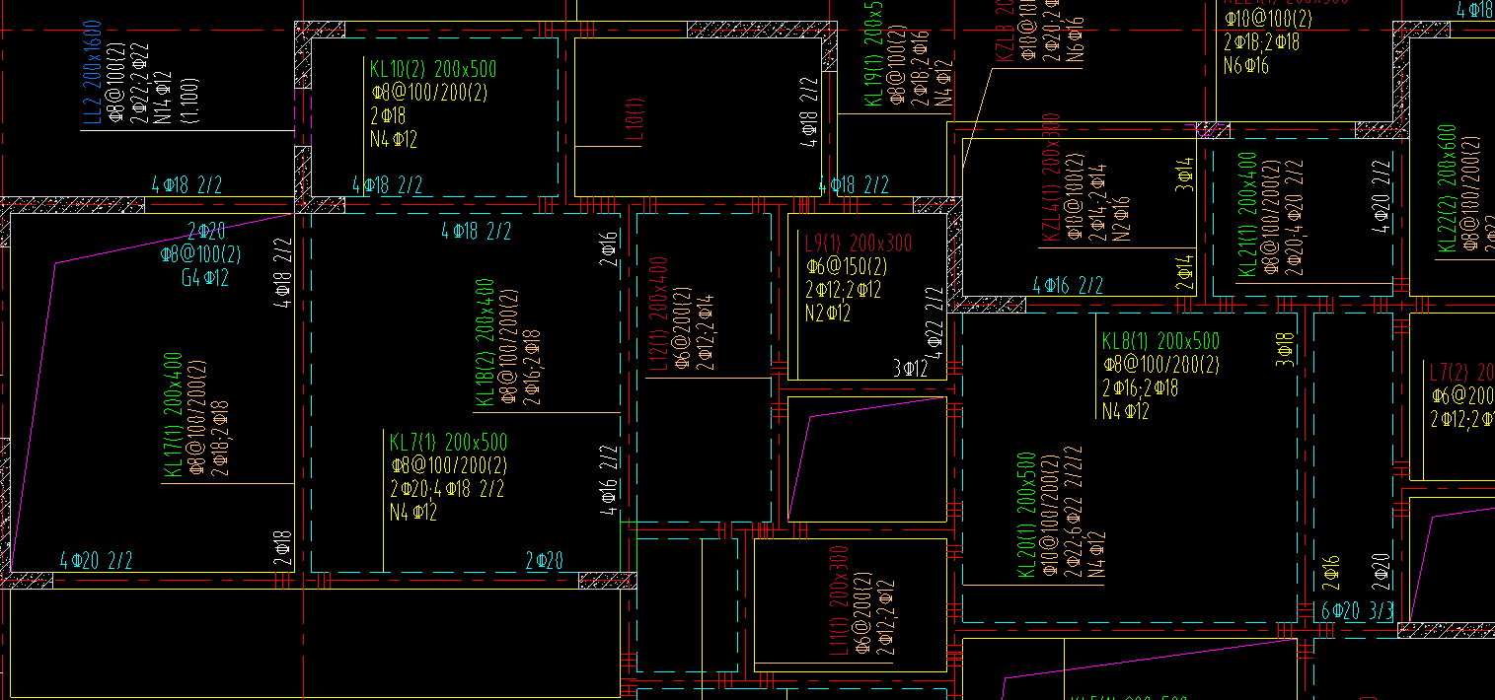Click the yellow 2Φ14 annotation
Screen dimensions: 1495x700
1185,272
